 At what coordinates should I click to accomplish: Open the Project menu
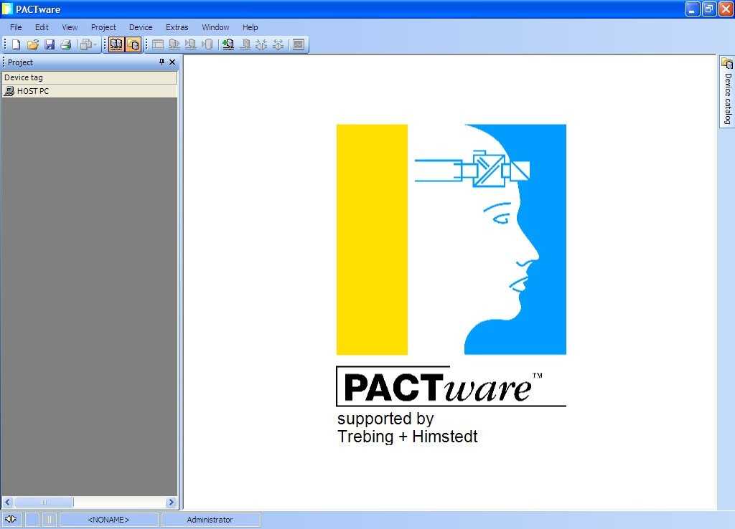(x=103, y=27)
